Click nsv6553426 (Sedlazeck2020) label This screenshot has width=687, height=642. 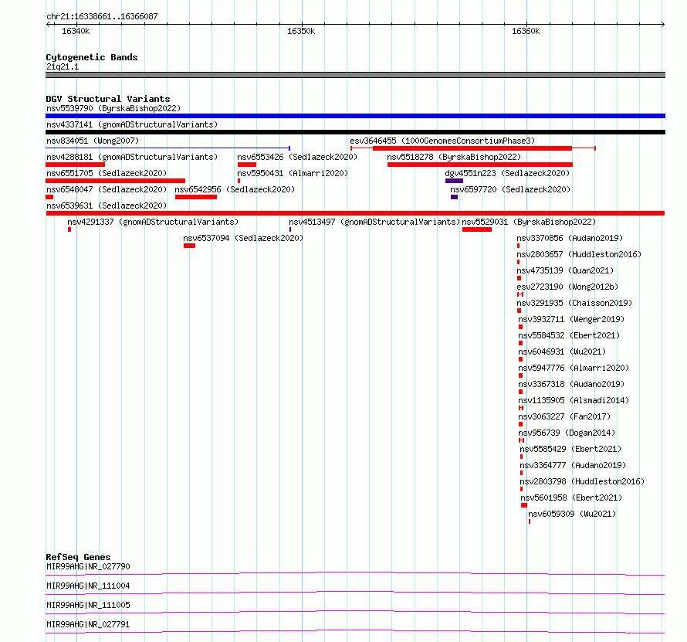tap(297, 157)
